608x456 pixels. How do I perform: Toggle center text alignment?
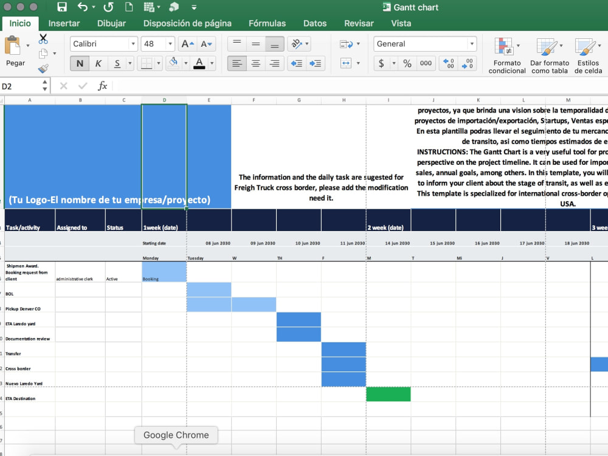[255, 63]
